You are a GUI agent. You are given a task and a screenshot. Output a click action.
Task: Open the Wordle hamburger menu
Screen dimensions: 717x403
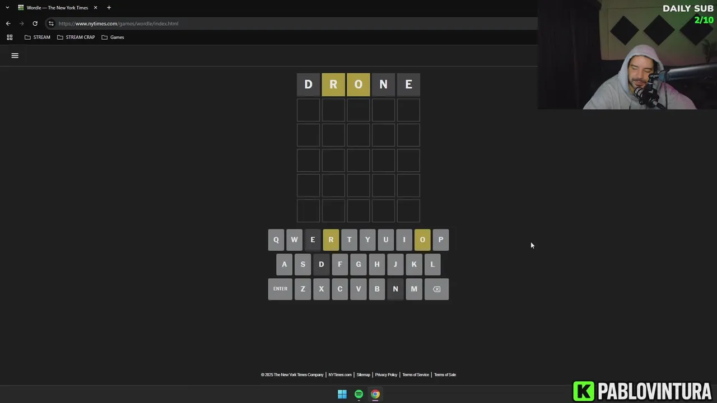(x=15, y=55)
